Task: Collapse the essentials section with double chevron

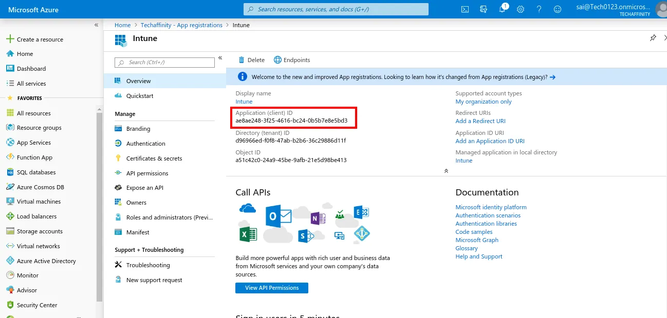Action: click(446, 171)
